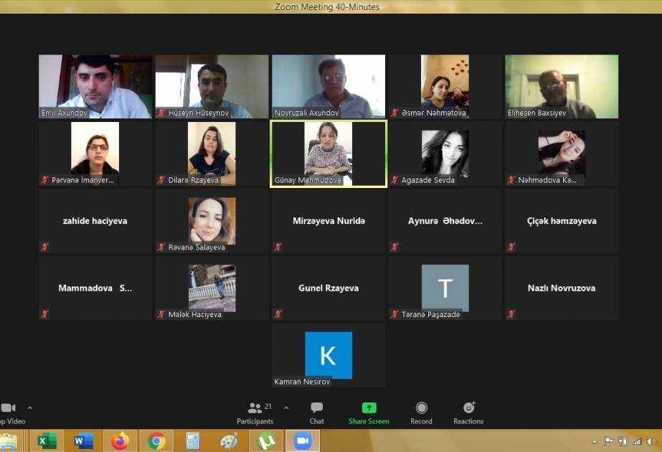Screen dimensions: 662x452
Task: Click Günay Mahmudova's highlighted video tile
Action: point(328,154)
